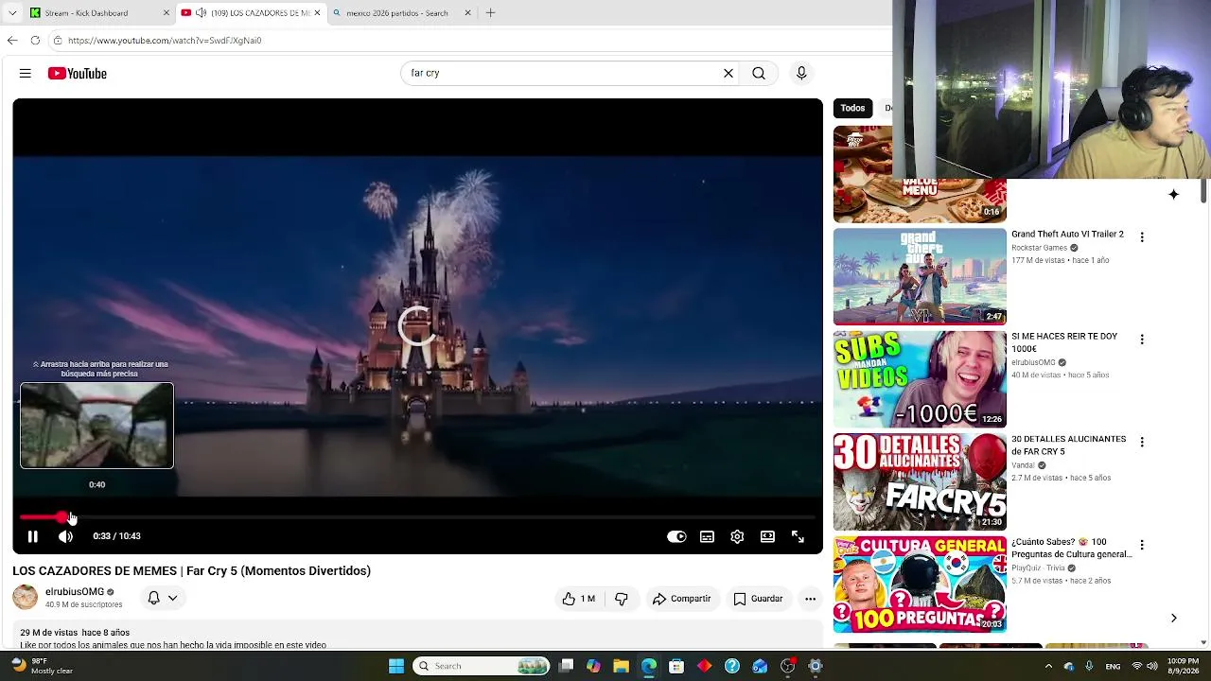Go to the YouTube home logo
1211x681 pixels.
point(78,73)
